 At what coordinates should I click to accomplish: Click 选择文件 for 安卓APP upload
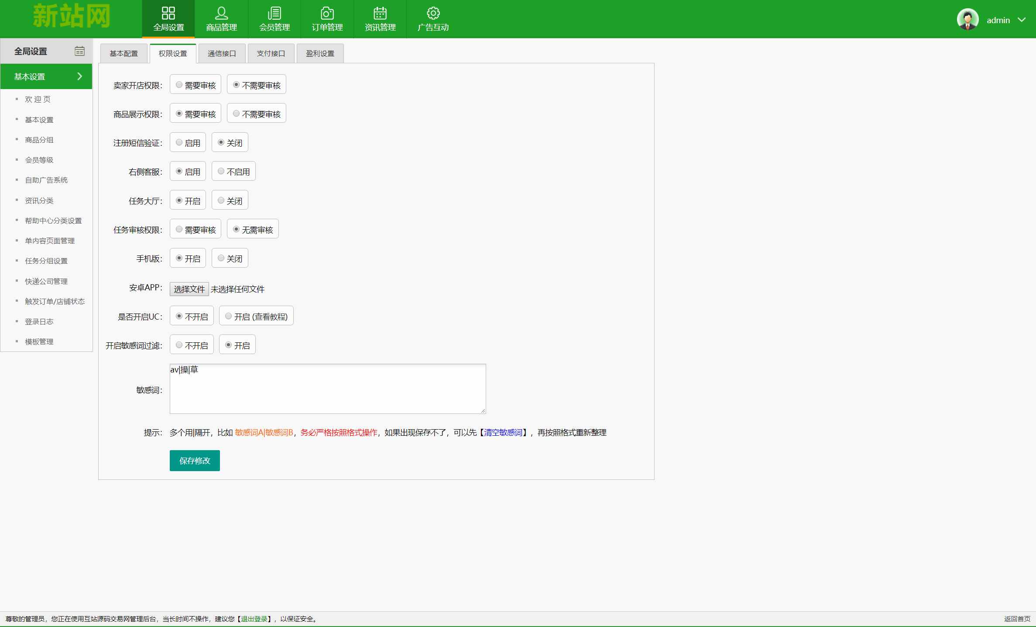pyautogui.click(x=189, y=289)
